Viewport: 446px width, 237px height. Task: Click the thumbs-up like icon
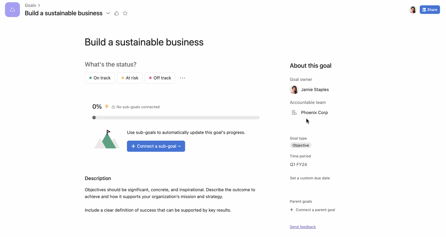pos(116,13)
